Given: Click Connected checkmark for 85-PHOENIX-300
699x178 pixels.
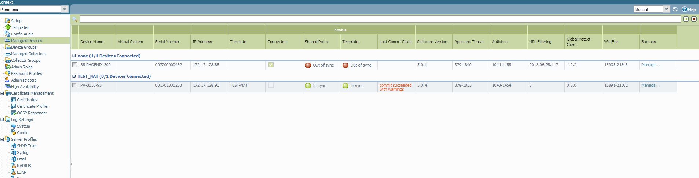Looking at the screenshot, I should pos(271,65).
